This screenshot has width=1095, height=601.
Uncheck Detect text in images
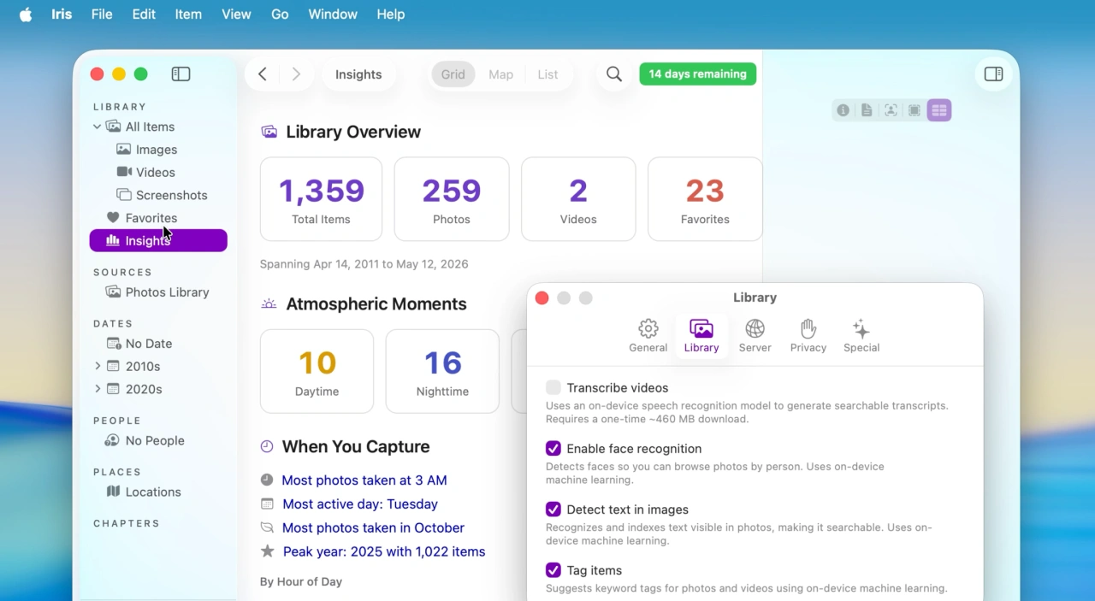(x=553, y=510)
